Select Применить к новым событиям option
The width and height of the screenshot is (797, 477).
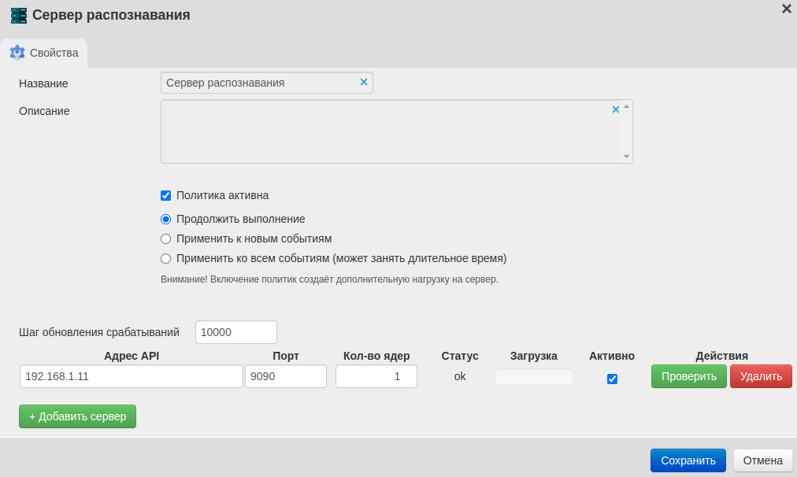tap(165, 238)
